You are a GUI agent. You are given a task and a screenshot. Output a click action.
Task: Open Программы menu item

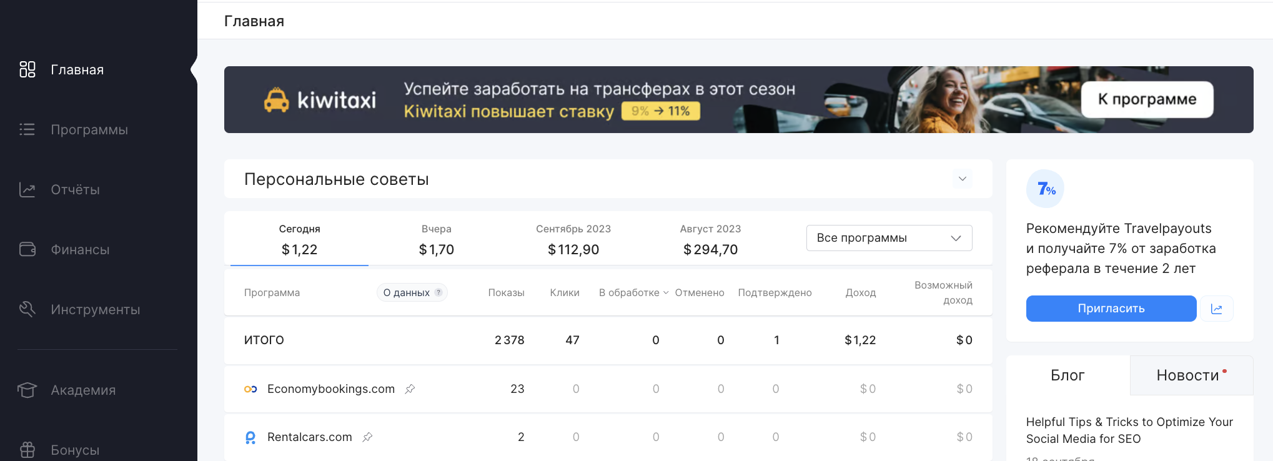pyautogui.click(x=89, y=130)
